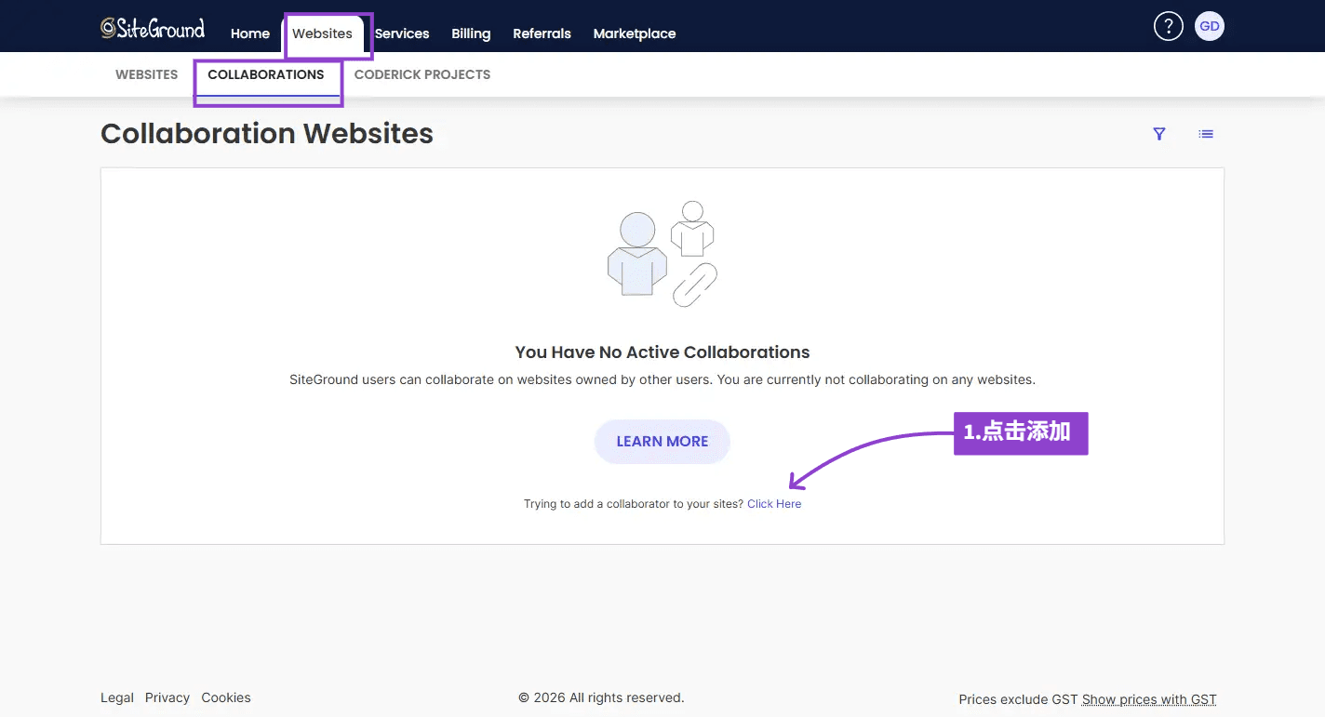Visit the Marketplace section
Image resolution: width=1325 pixels, height=717 pixels.
pyautogui.click(x=635, y=33)
